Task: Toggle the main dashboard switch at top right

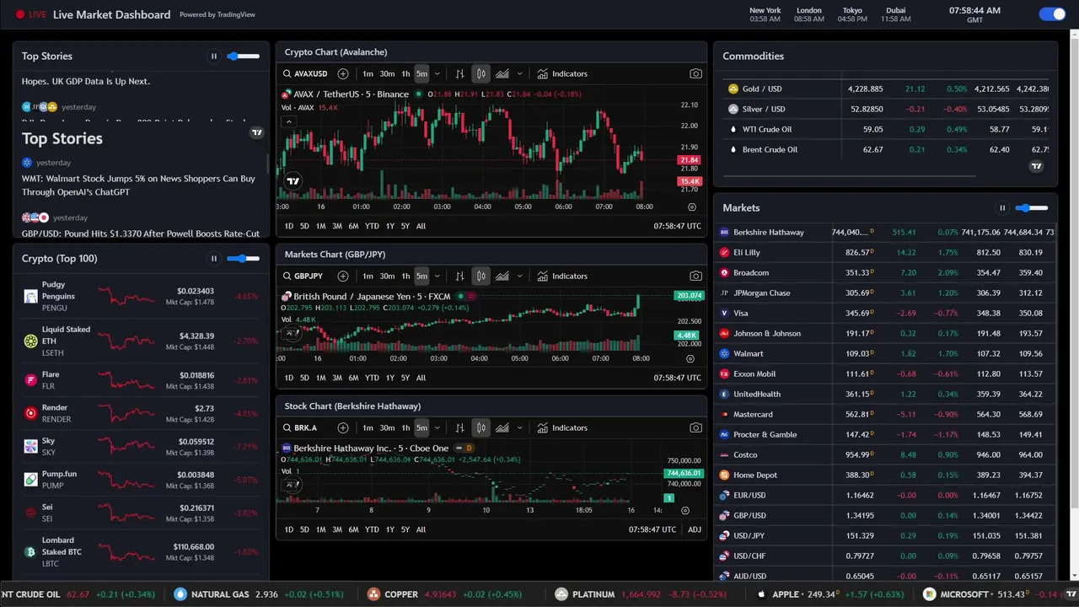Action: coord(1052,13)
